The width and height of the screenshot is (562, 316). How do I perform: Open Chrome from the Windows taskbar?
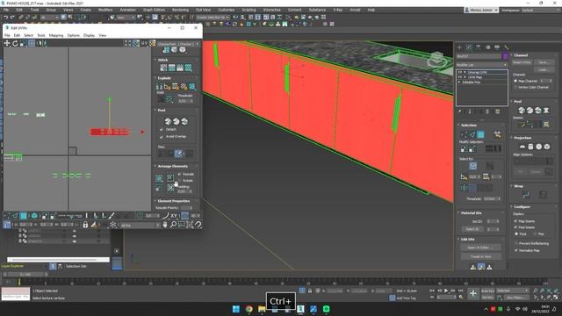(x=249, y=309)
